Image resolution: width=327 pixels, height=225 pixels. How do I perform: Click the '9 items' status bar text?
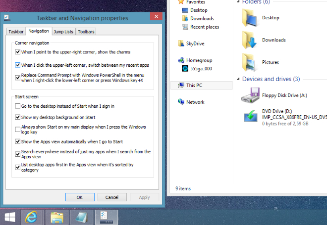tap(183, 188)
